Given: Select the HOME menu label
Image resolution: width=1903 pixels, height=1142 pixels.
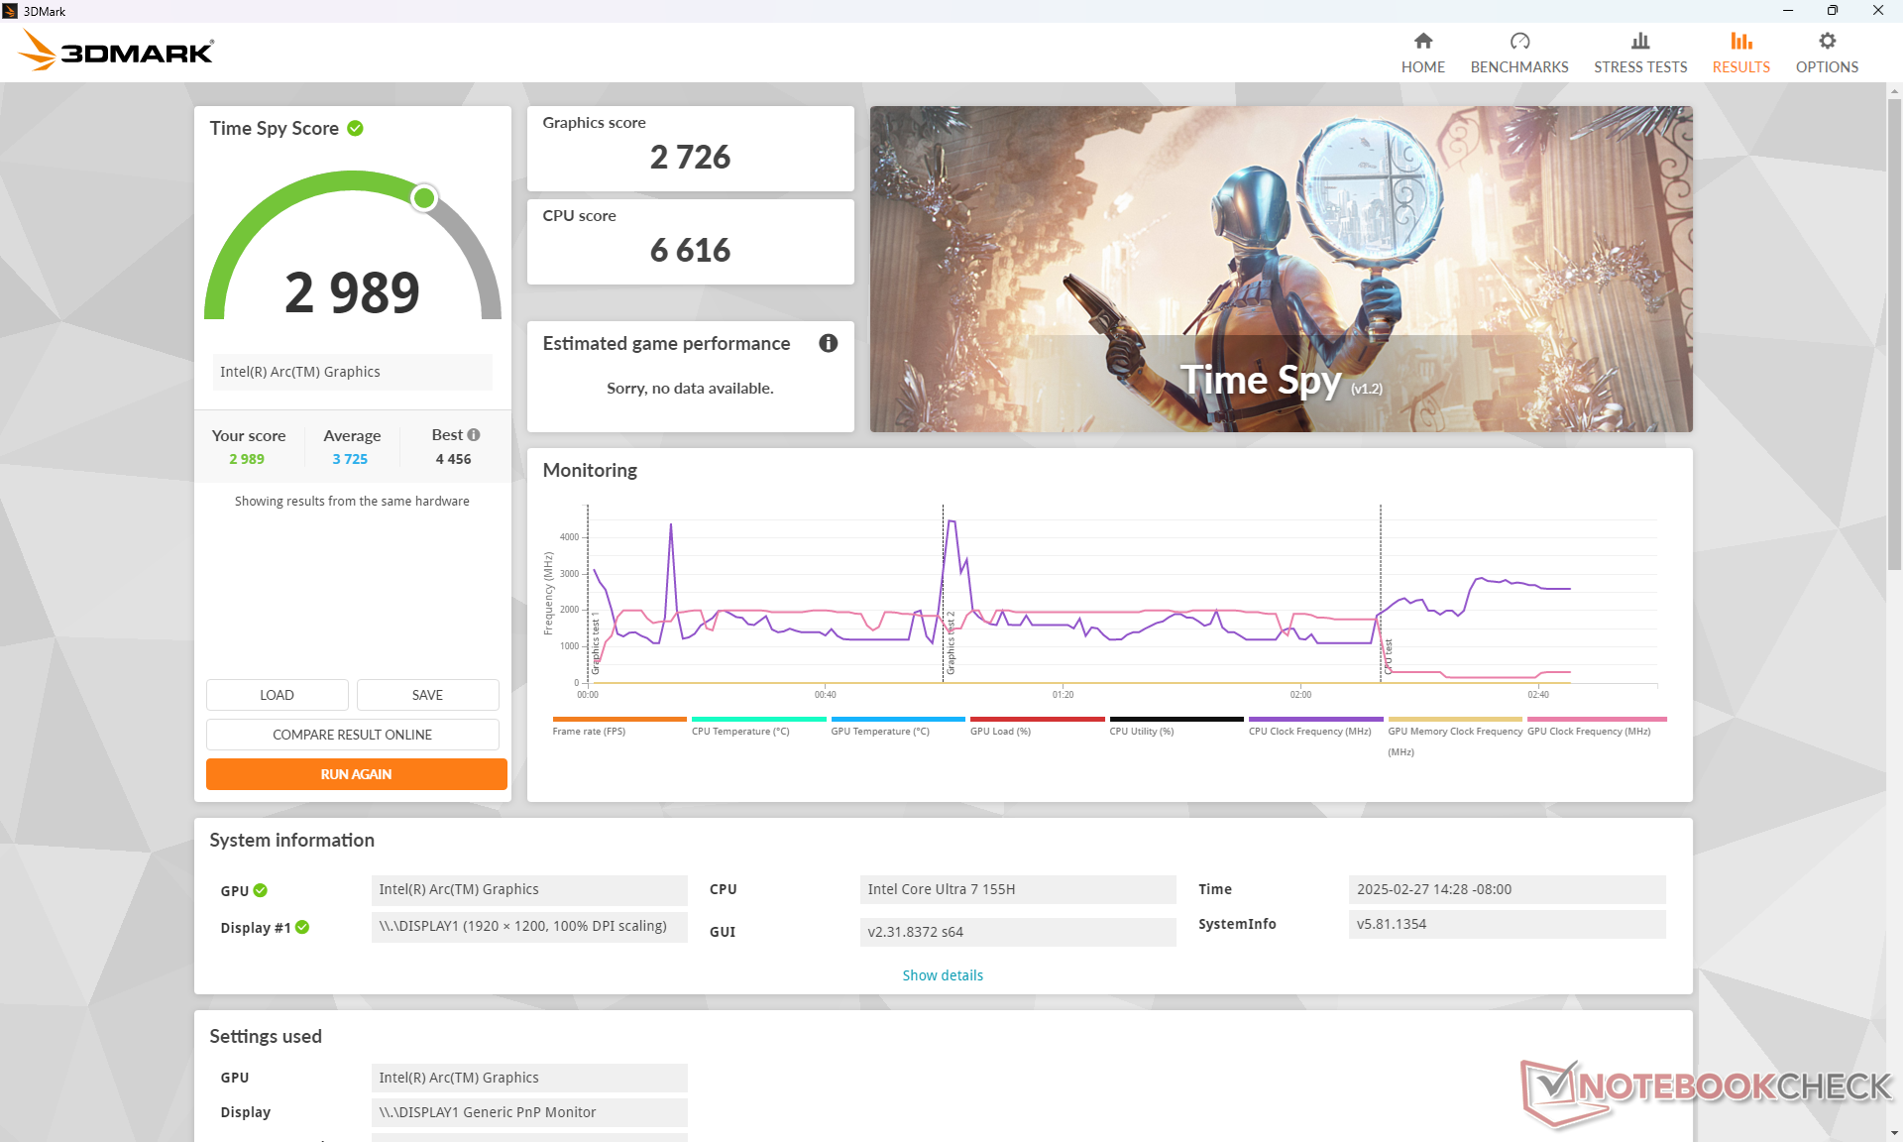Looking at the screenshot, I should tap(1422, 67).
